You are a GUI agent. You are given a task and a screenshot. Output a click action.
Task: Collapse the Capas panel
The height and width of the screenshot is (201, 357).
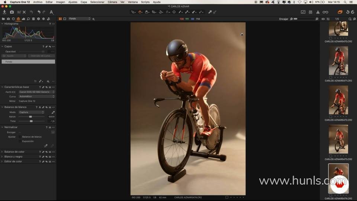click(x=2, y=47)
